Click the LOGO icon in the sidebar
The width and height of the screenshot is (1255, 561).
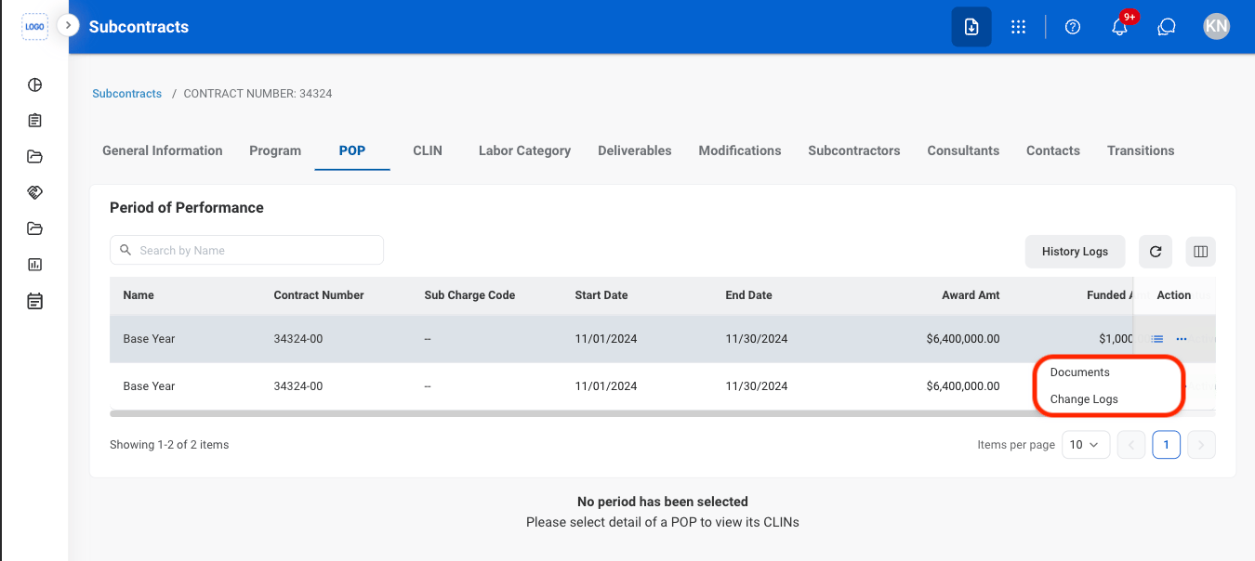[x=34, y=27]
